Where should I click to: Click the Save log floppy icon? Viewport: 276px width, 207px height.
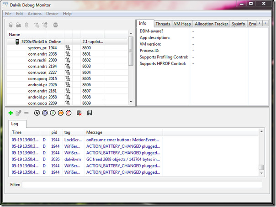(90, 113)
